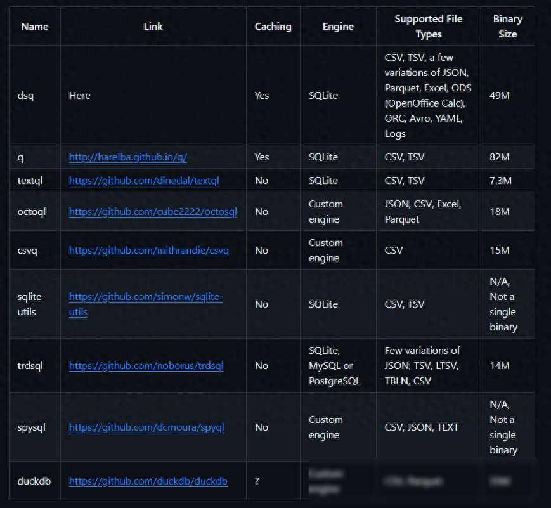Select the "Engine" column header
This screenshot has width=551, height=508.
338,27
